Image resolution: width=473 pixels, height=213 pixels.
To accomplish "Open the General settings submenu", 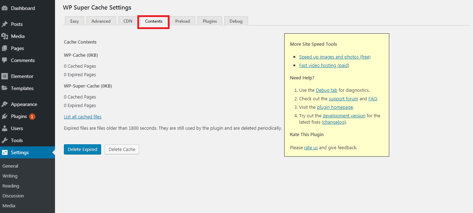I will [x=10, y=166].
